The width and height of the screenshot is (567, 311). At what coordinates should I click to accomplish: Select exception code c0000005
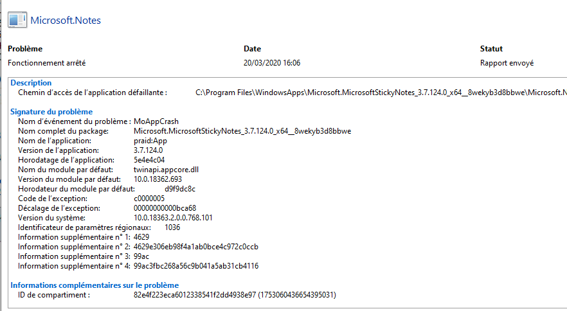click(149, 199)
